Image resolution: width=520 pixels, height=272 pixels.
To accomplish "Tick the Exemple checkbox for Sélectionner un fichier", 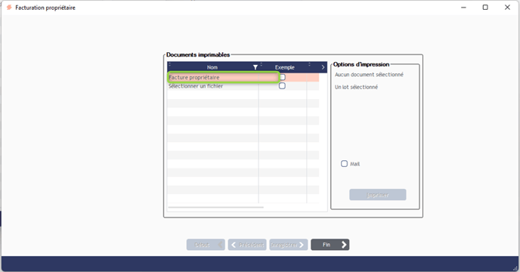I will (282, 86).
